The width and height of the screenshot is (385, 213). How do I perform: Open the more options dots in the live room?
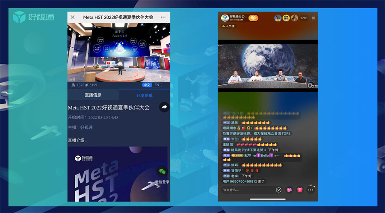(x=311, y=190)
